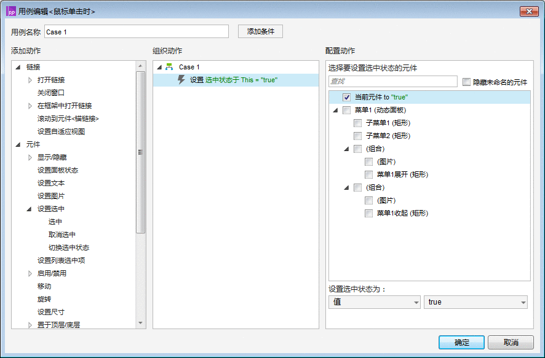The height and width of the screenshot is (358, 545).
Task: Expand the 置于顶层/底层 item
Action: tap(30, 325)
